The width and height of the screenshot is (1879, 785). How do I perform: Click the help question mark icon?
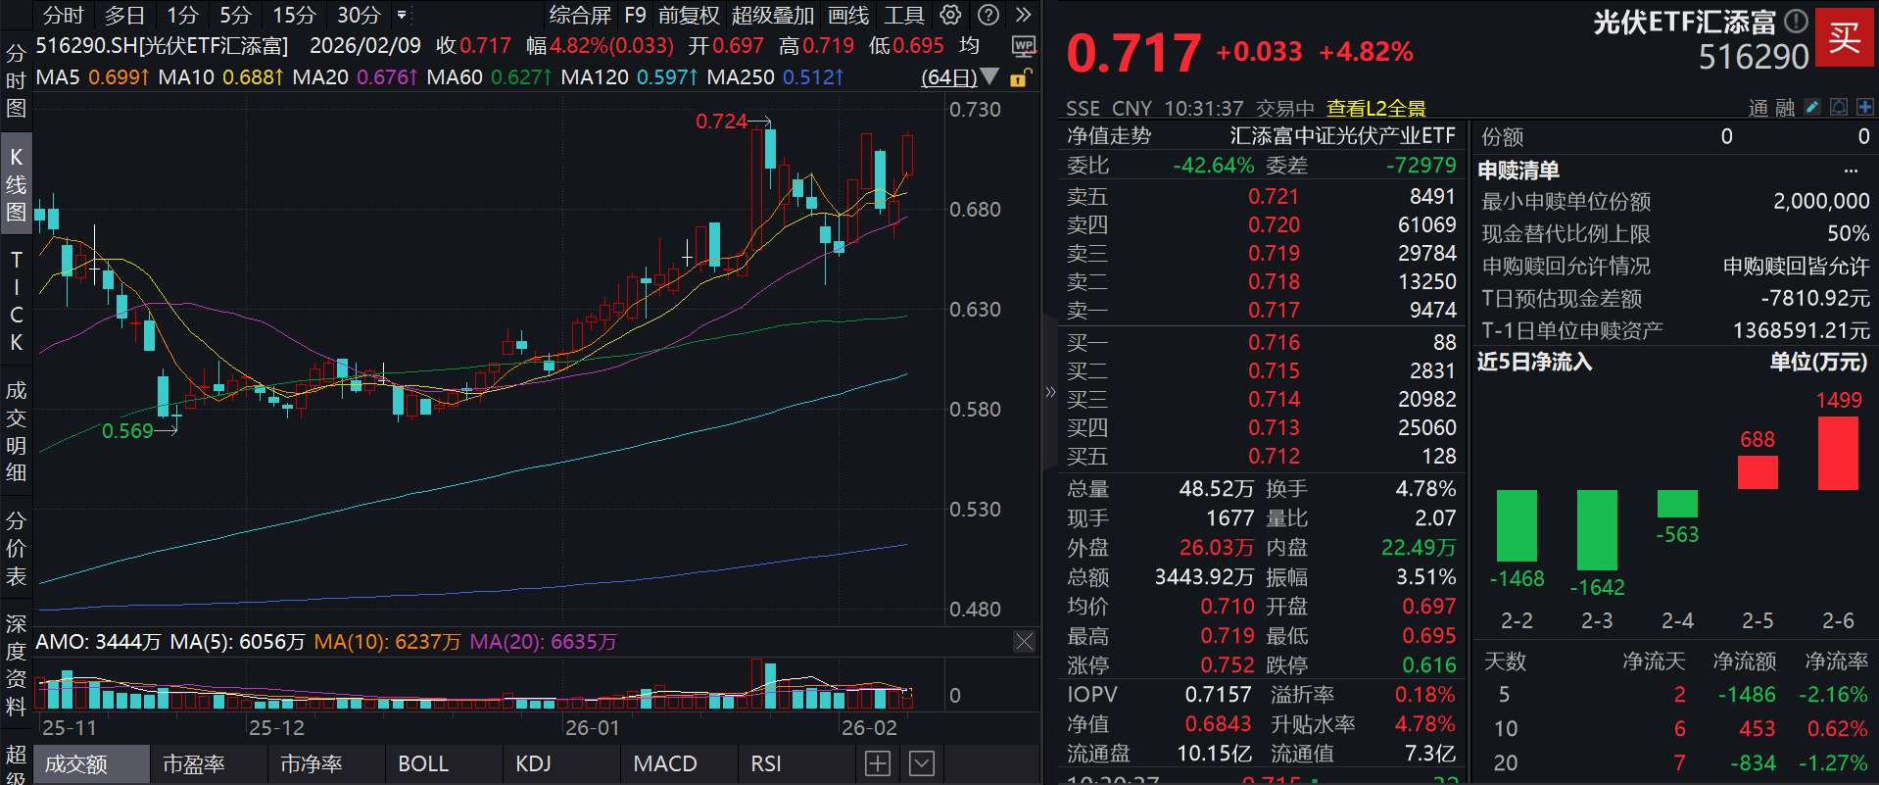coord(988,15)
